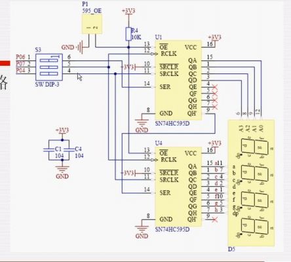Click the D5 four-digit display component

click(x=251, y=183)
